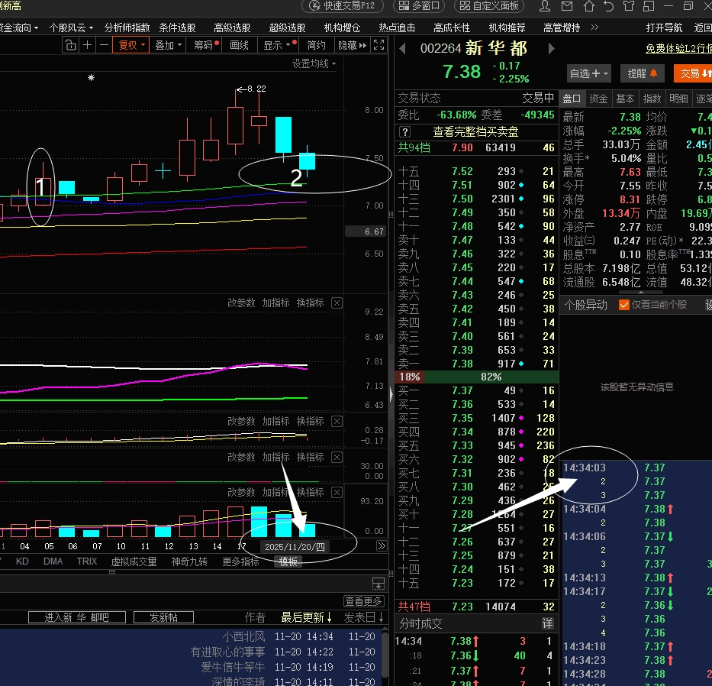
Task: Go to previous stock with left arrow
Action: point(402,48)
